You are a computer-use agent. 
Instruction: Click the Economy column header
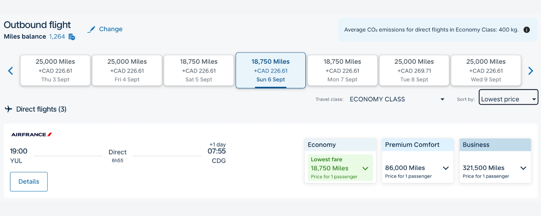[x=340, y=145]
